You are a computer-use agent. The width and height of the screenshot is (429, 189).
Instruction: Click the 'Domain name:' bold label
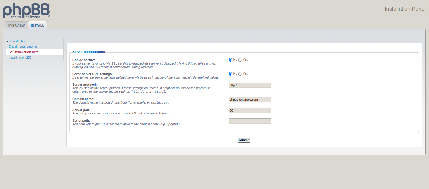(83, 99)
